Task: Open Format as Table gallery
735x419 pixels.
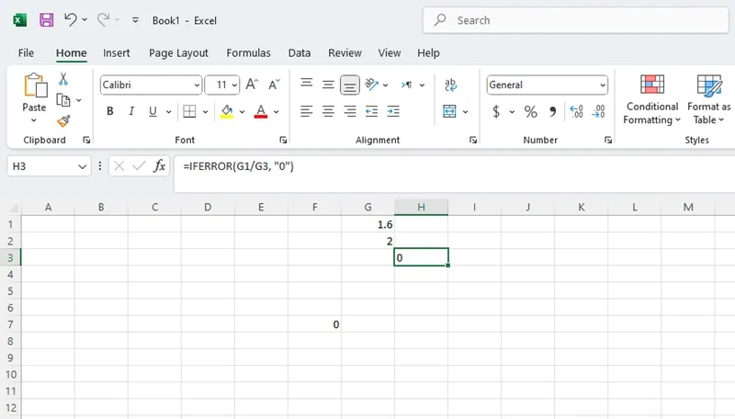Action: click(x=708, y=100)
